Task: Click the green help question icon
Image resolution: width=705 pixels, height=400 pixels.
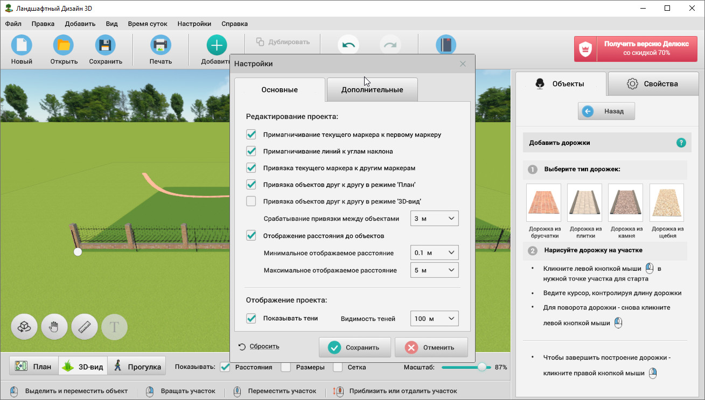Action: coord(681,143)
